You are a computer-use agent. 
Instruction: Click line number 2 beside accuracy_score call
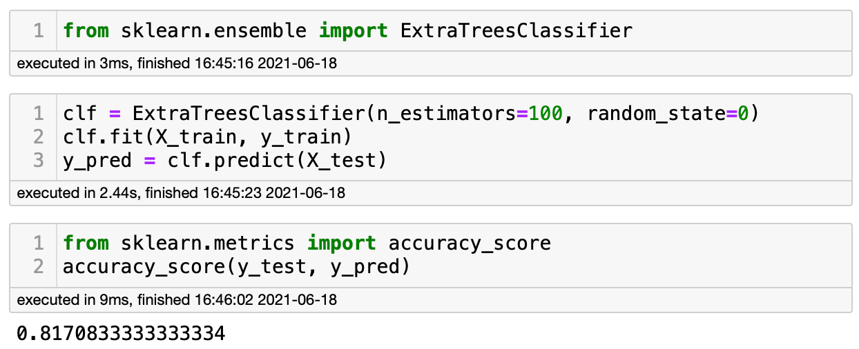click(38, 266)
